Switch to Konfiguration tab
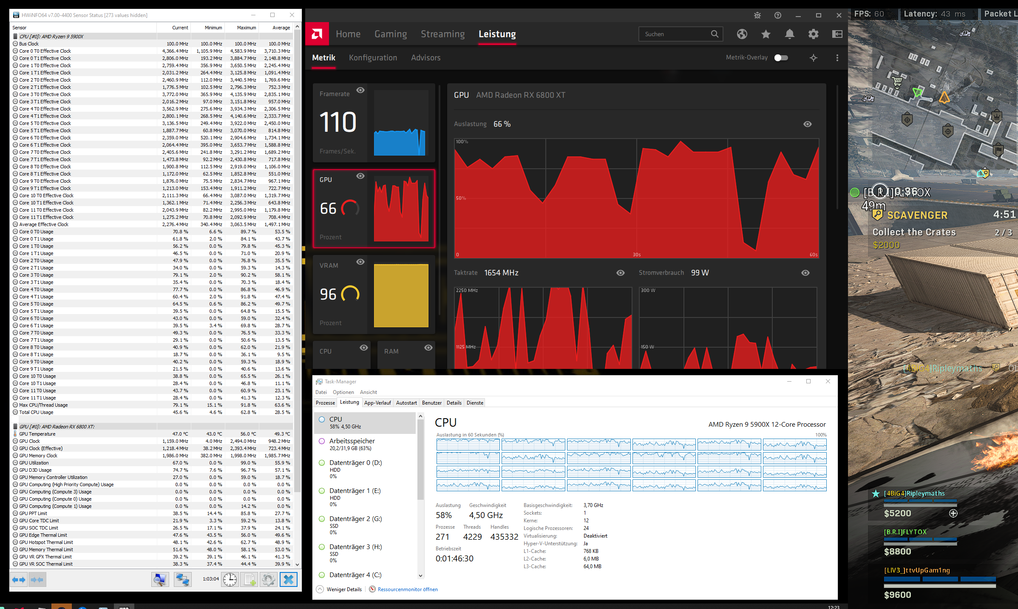1018x609 pixels. [373, 58]
